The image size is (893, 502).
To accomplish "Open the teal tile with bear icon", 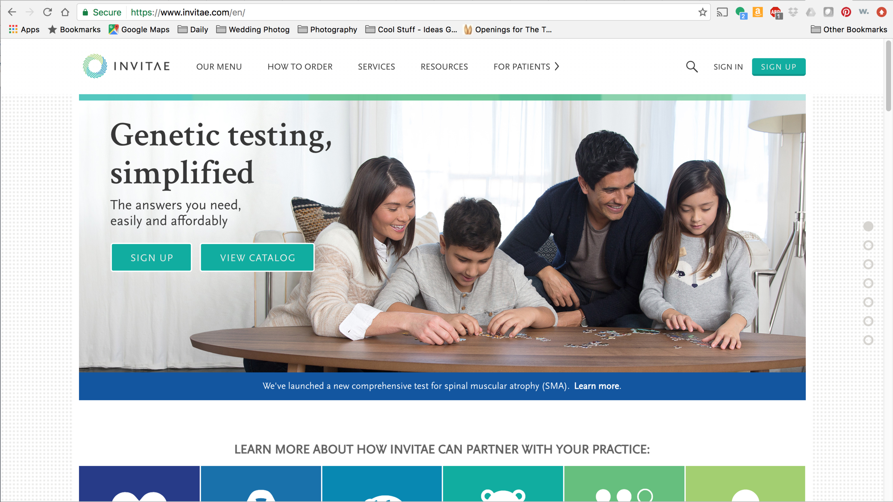I will click(503, 484).
